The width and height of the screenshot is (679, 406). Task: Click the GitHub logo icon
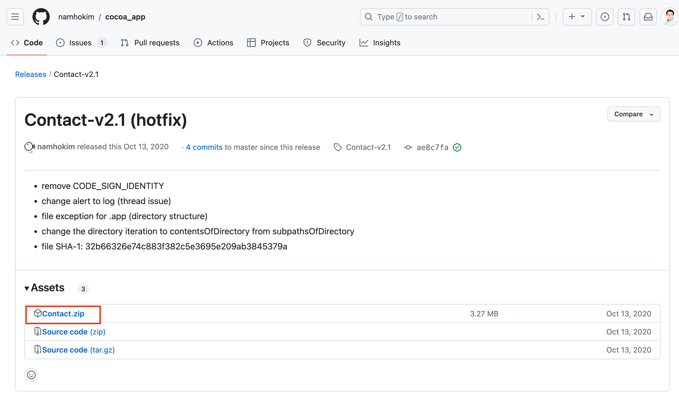[x=41, y=17]
